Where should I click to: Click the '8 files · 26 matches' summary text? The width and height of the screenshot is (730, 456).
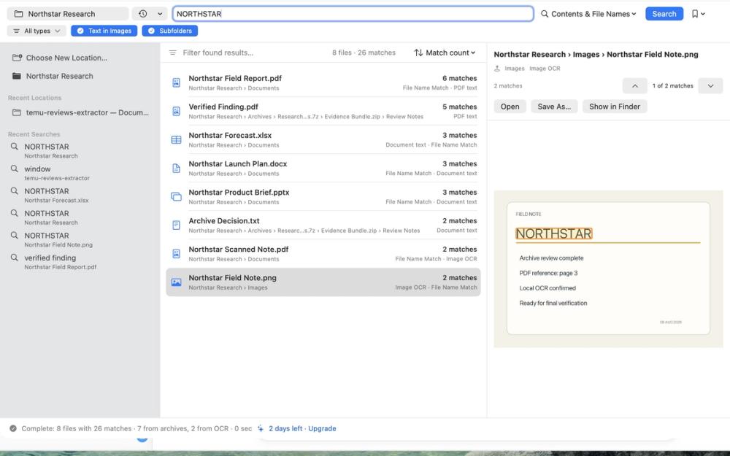point(364,53)
